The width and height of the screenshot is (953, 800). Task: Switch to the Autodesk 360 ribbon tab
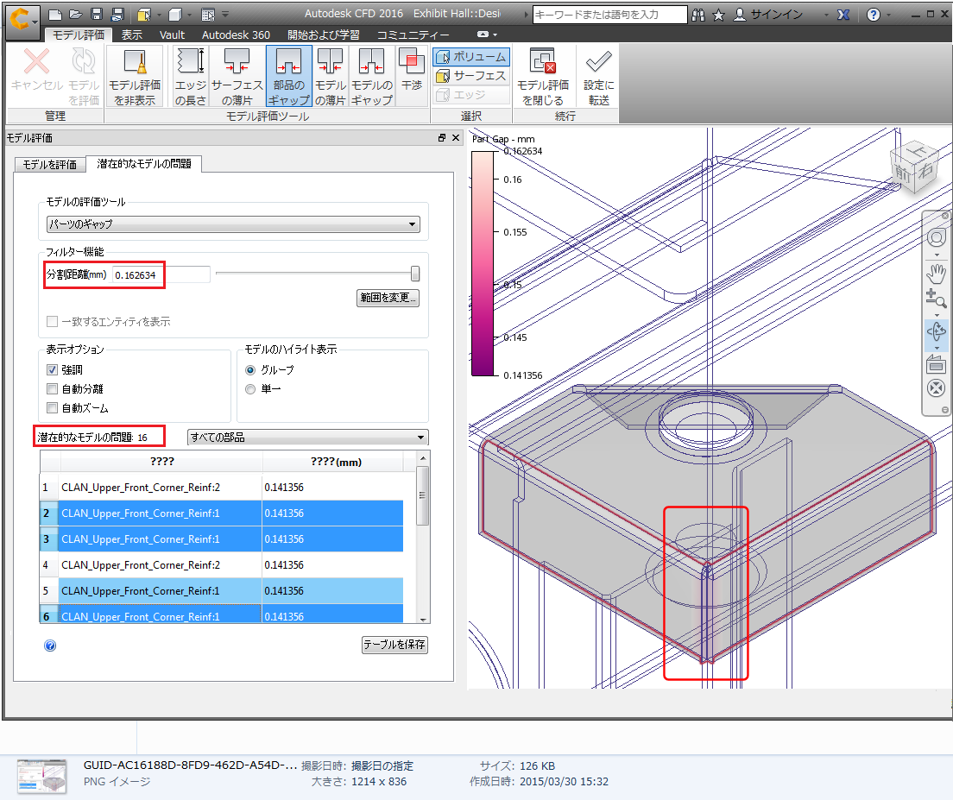236,35
